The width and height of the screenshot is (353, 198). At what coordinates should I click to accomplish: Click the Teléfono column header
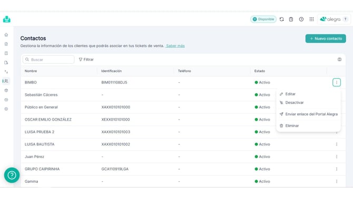[x=184, y=71]
